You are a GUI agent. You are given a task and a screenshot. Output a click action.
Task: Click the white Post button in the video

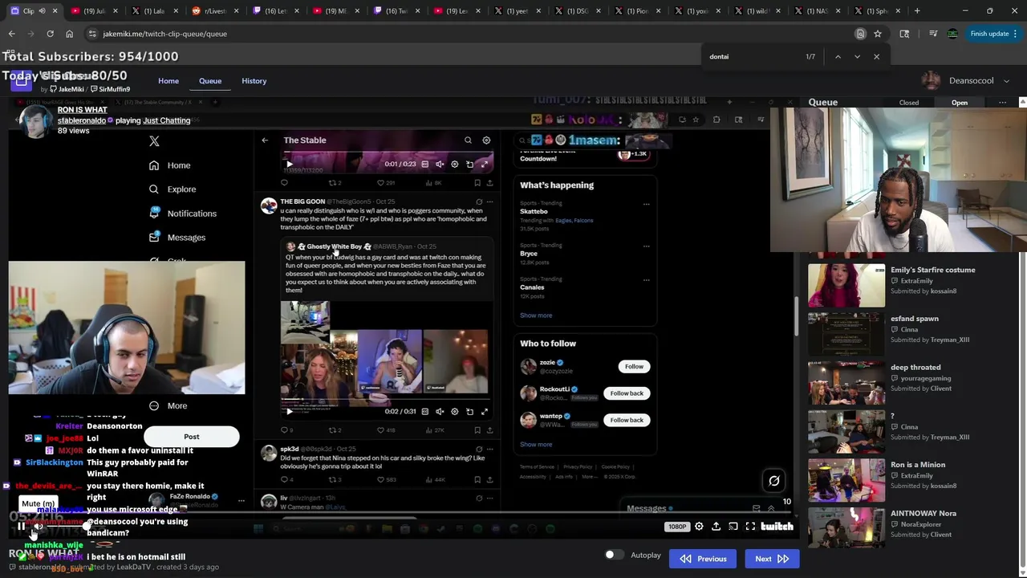point(191,437)
